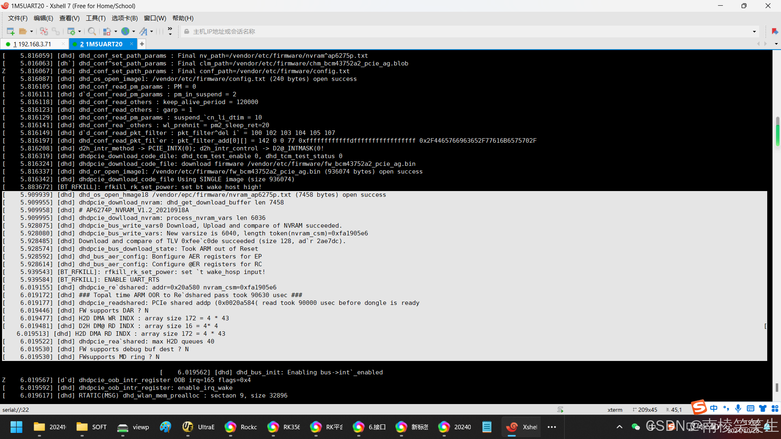This screenshot has width=781, height=439.
Task: Click the Disconnect toolbar icon
Action: click(x=44, y=31)
